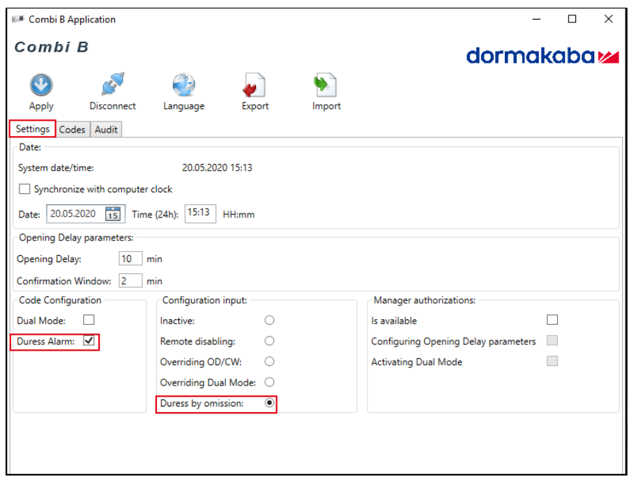Screen dimensions: 636x479
Task: Enable Synchronize with computer clock checkbox
Action: [x=25, y=189]
